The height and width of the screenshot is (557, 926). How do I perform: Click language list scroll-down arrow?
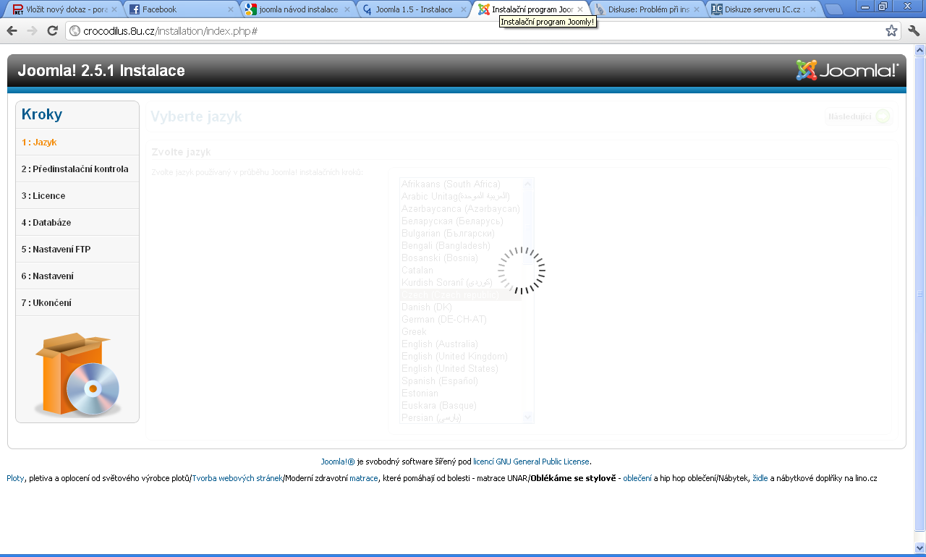coord(527,417)
